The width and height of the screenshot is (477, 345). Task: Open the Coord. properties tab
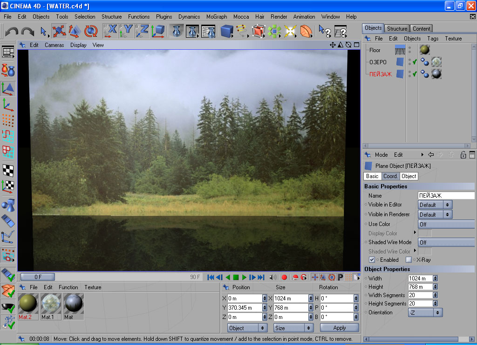click(x=390, y=176)
